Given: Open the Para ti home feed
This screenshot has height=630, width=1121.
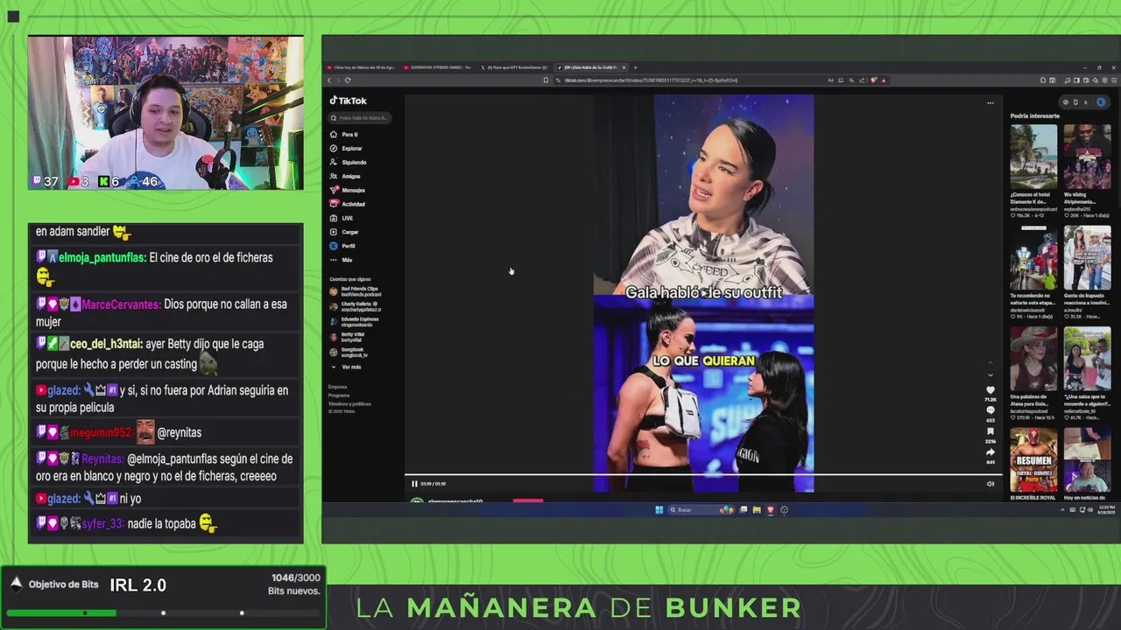Looking at the screenshot, I should pos(344,135).
